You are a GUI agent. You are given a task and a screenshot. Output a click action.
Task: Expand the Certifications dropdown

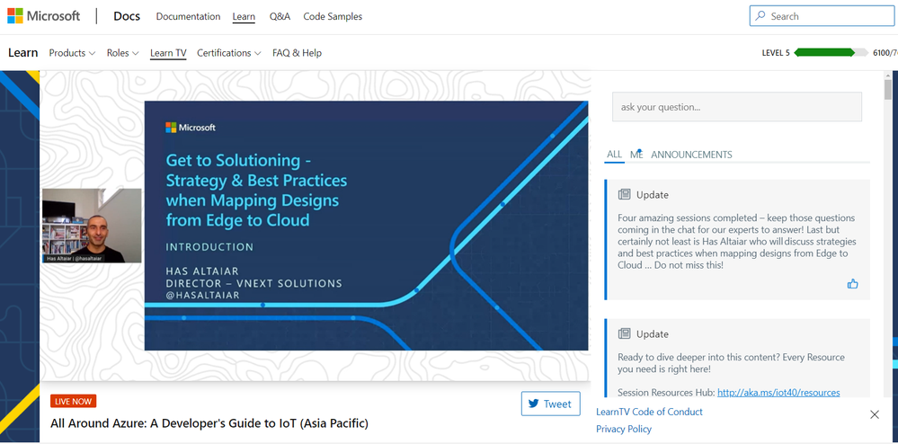point(229,53)
